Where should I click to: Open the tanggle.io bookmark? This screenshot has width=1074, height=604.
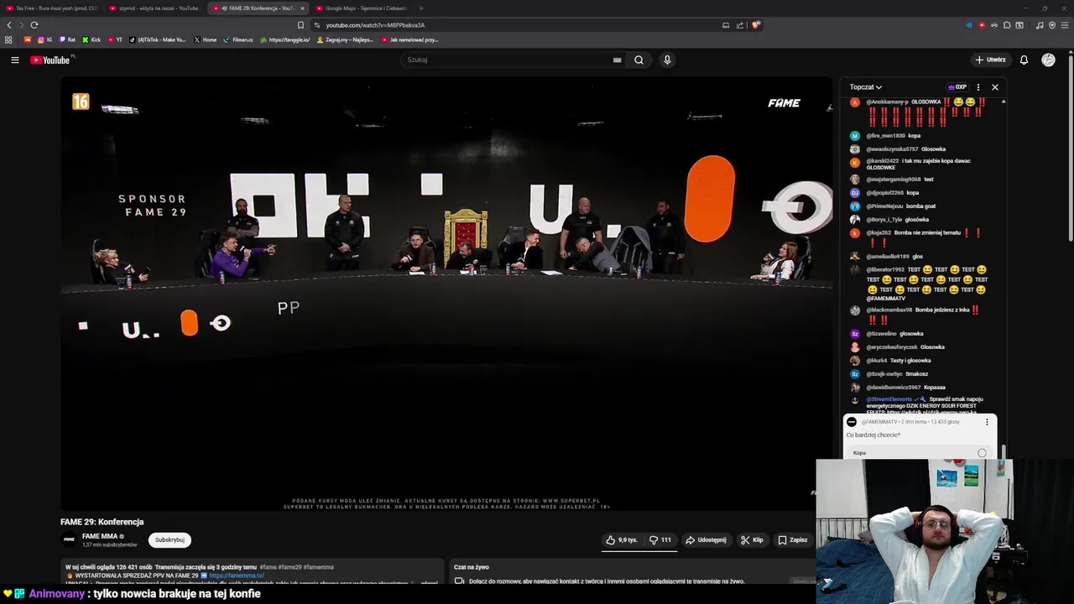click(x=285, y=39)
